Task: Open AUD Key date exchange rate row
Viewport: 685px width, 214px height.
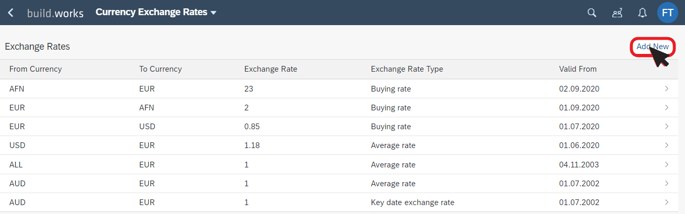Action: click(342, 202)
